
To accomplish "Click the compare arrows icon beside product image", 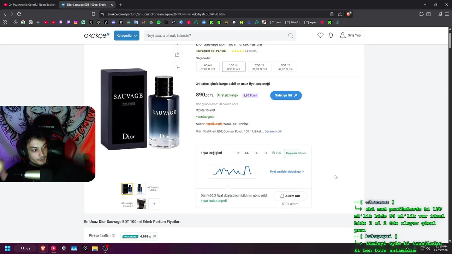I will pyautogui.click(x=177, y=67).
